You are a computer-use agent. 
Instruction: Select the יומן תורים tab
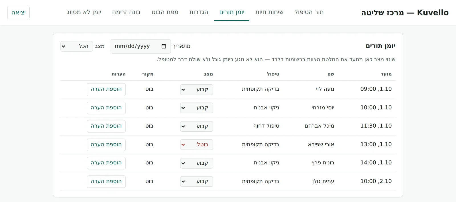pos(232,12)
